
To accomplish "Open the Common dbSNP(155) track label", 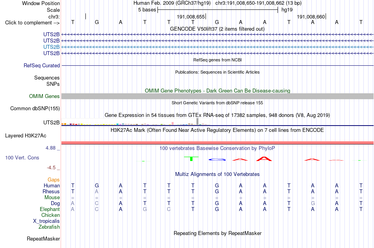I will tap(35, 109).
